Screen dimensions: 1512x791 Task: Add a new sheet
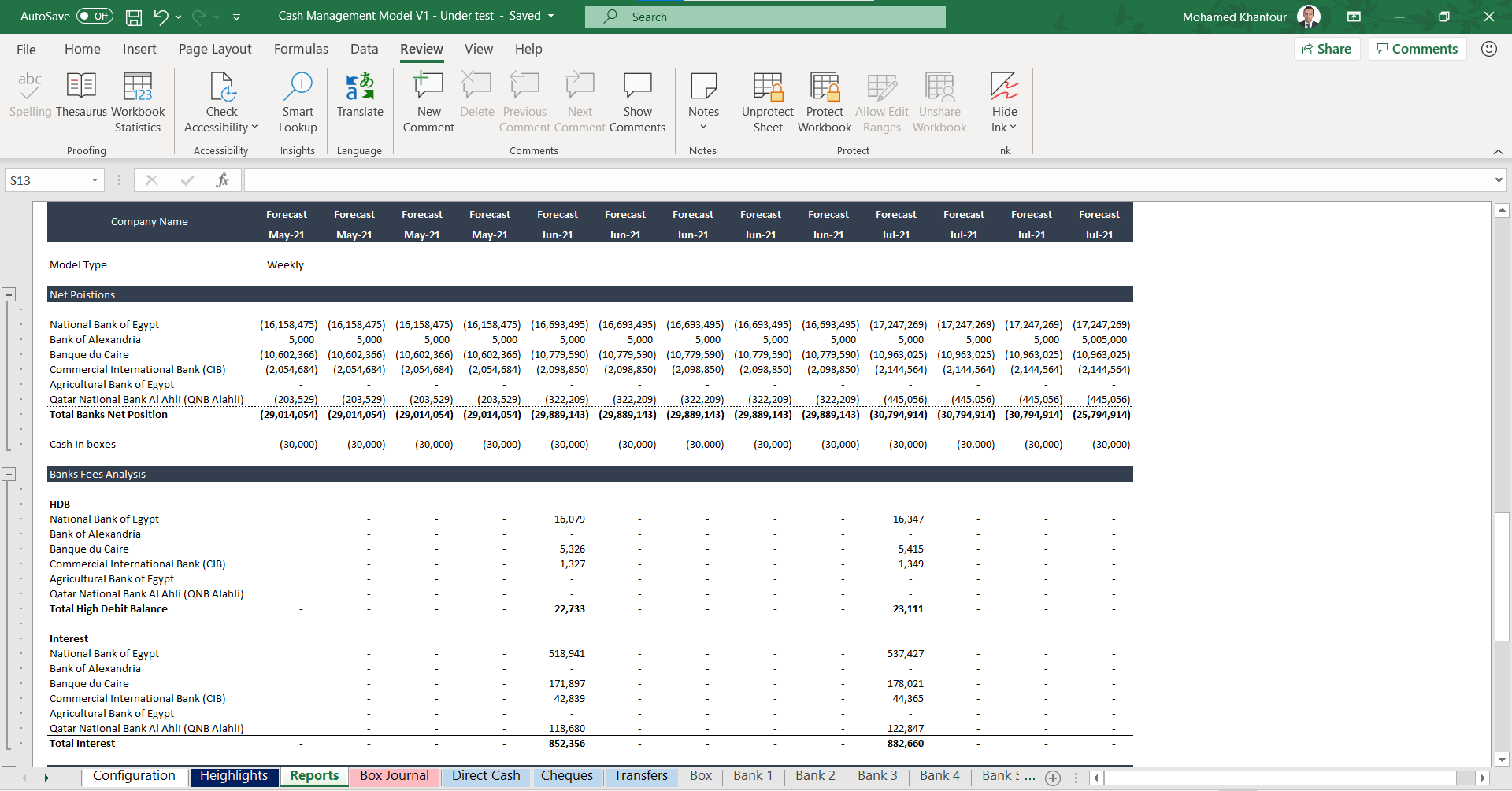[1052, 778]
